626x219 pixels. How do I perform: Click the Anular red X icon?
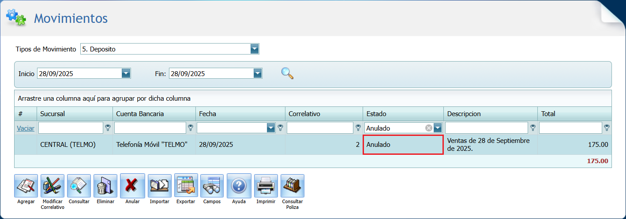132,186
